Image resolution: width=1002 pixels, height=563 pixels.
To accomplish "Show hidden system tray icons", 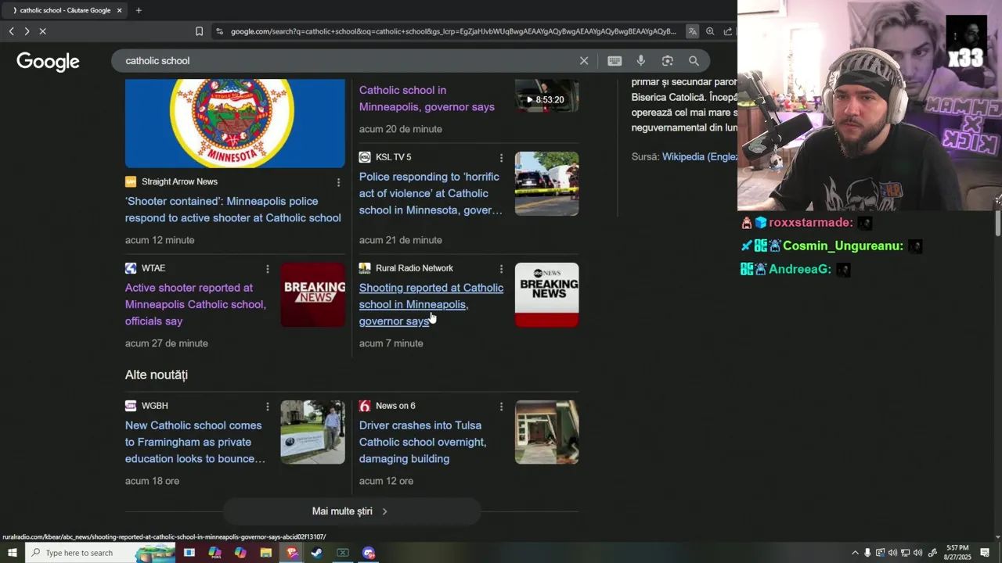I will point(855,553).
